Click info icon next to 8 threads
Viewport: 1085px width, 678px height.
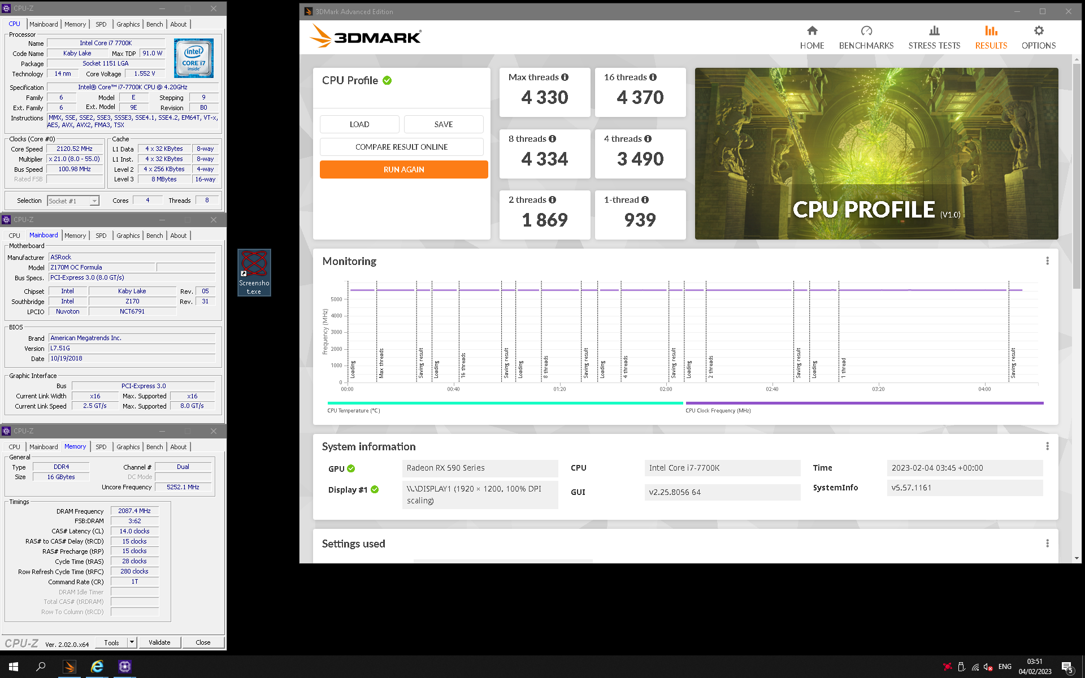coord(552,139)
